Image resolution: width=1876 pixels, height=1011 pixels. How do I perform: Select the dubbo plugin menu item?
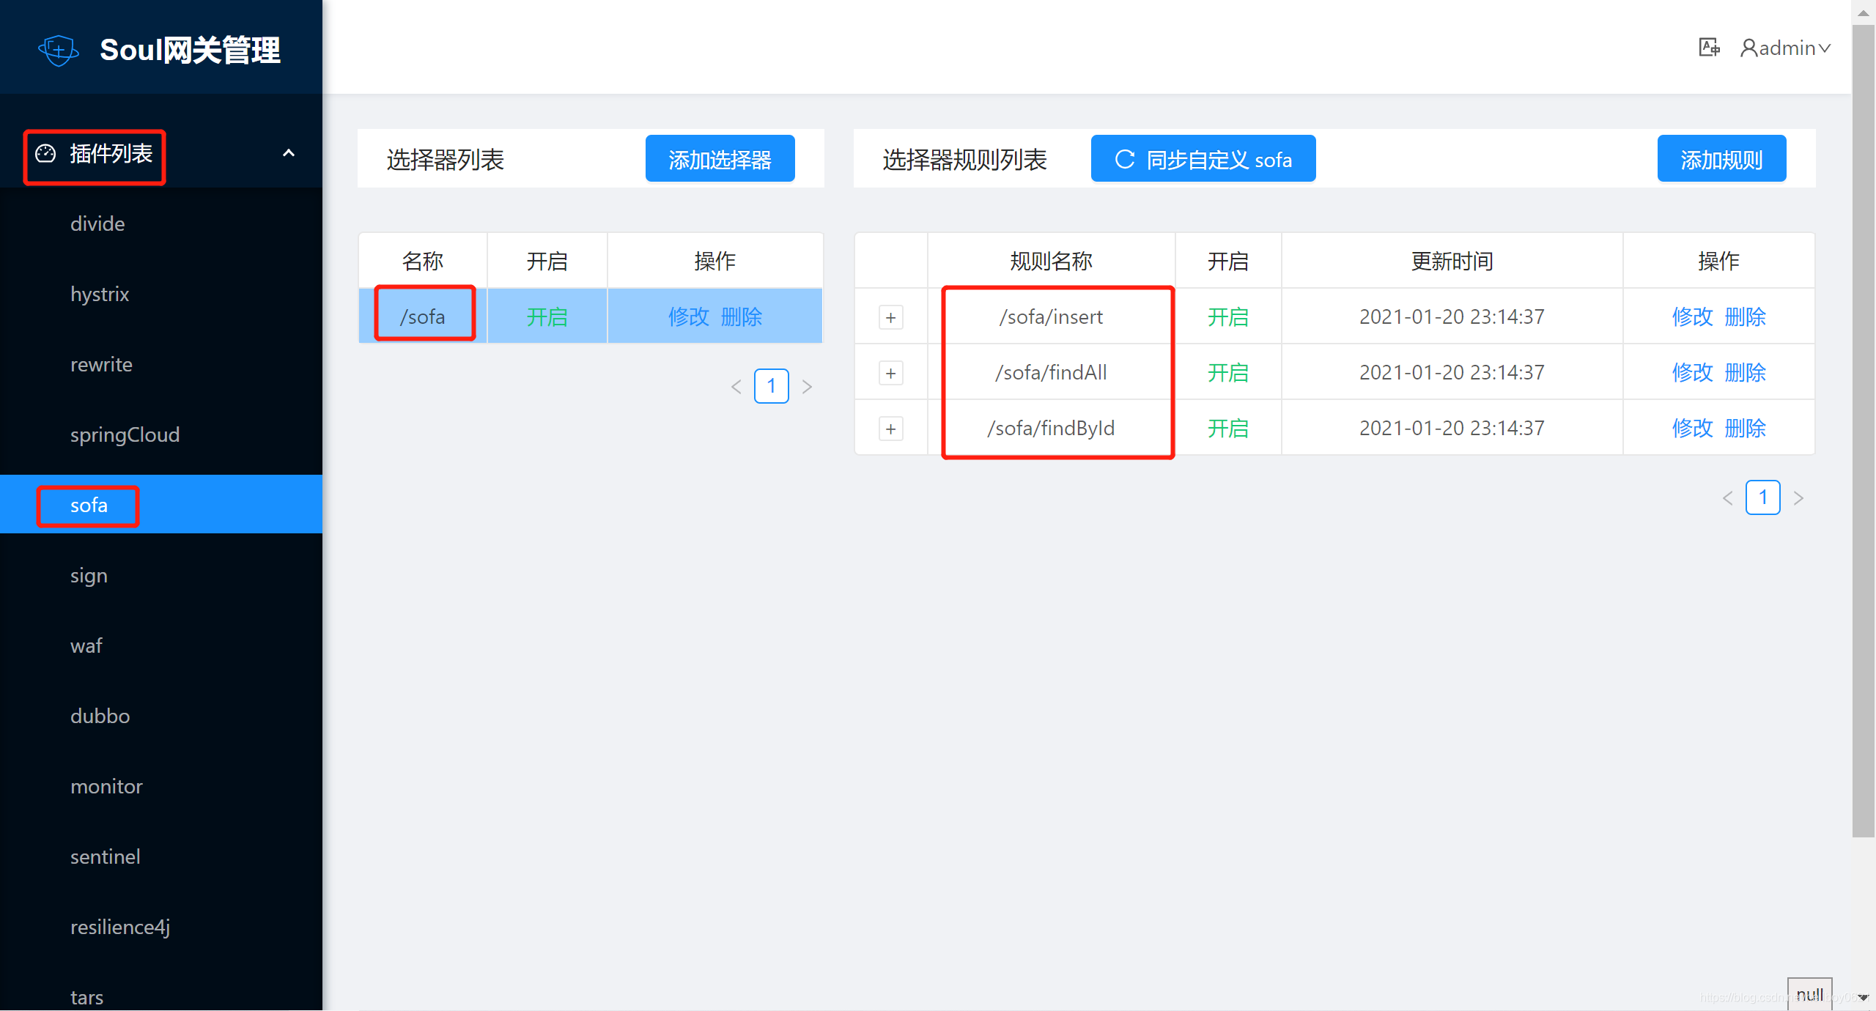[x=100, y=716]
